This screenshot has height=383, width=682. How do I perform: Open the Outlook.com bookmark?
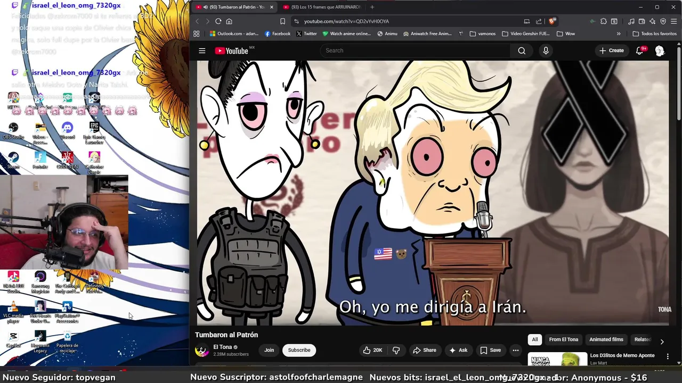pyautogui.click(x=234, y=34)
